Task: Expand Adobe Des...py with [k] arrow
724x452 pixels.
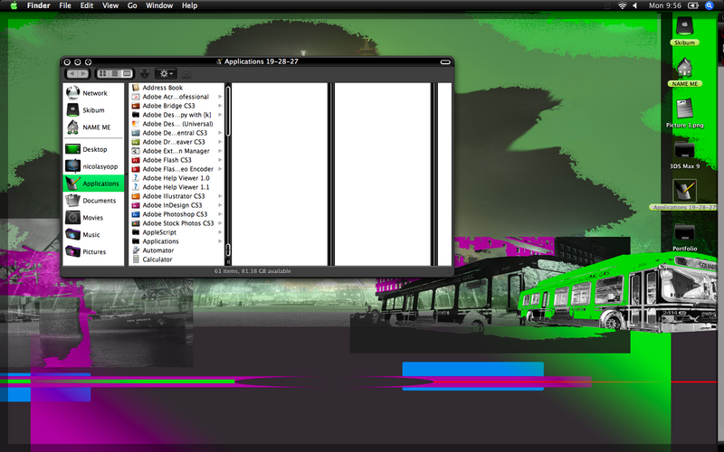Action: [220, 115]
